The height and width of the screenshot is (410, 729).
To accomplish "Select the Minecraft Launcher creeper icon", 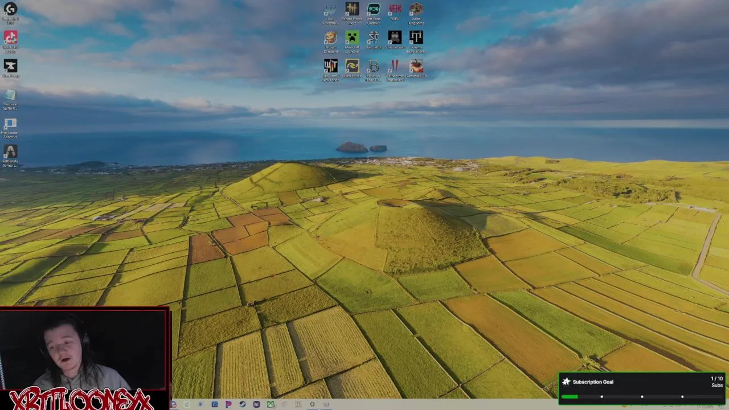I will [x=352, y=42].
